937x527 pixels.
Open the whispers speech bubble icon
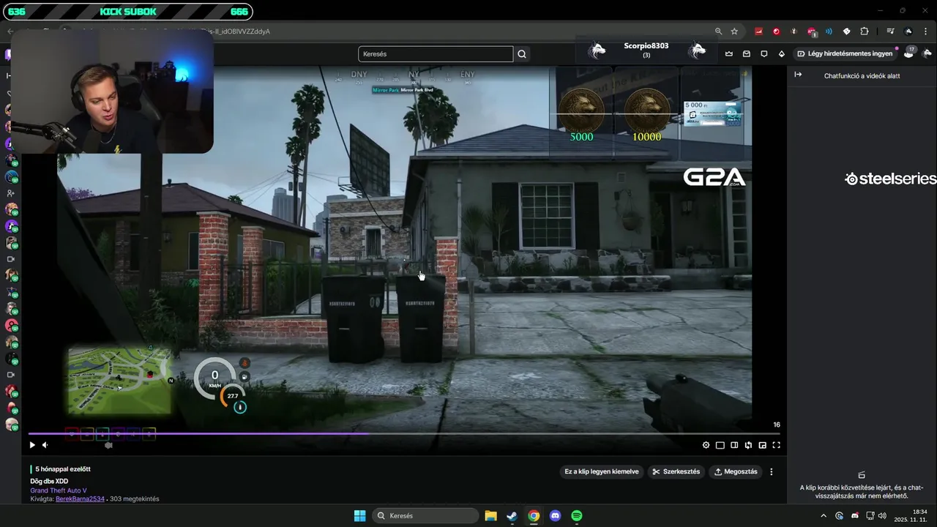(764, 54)
